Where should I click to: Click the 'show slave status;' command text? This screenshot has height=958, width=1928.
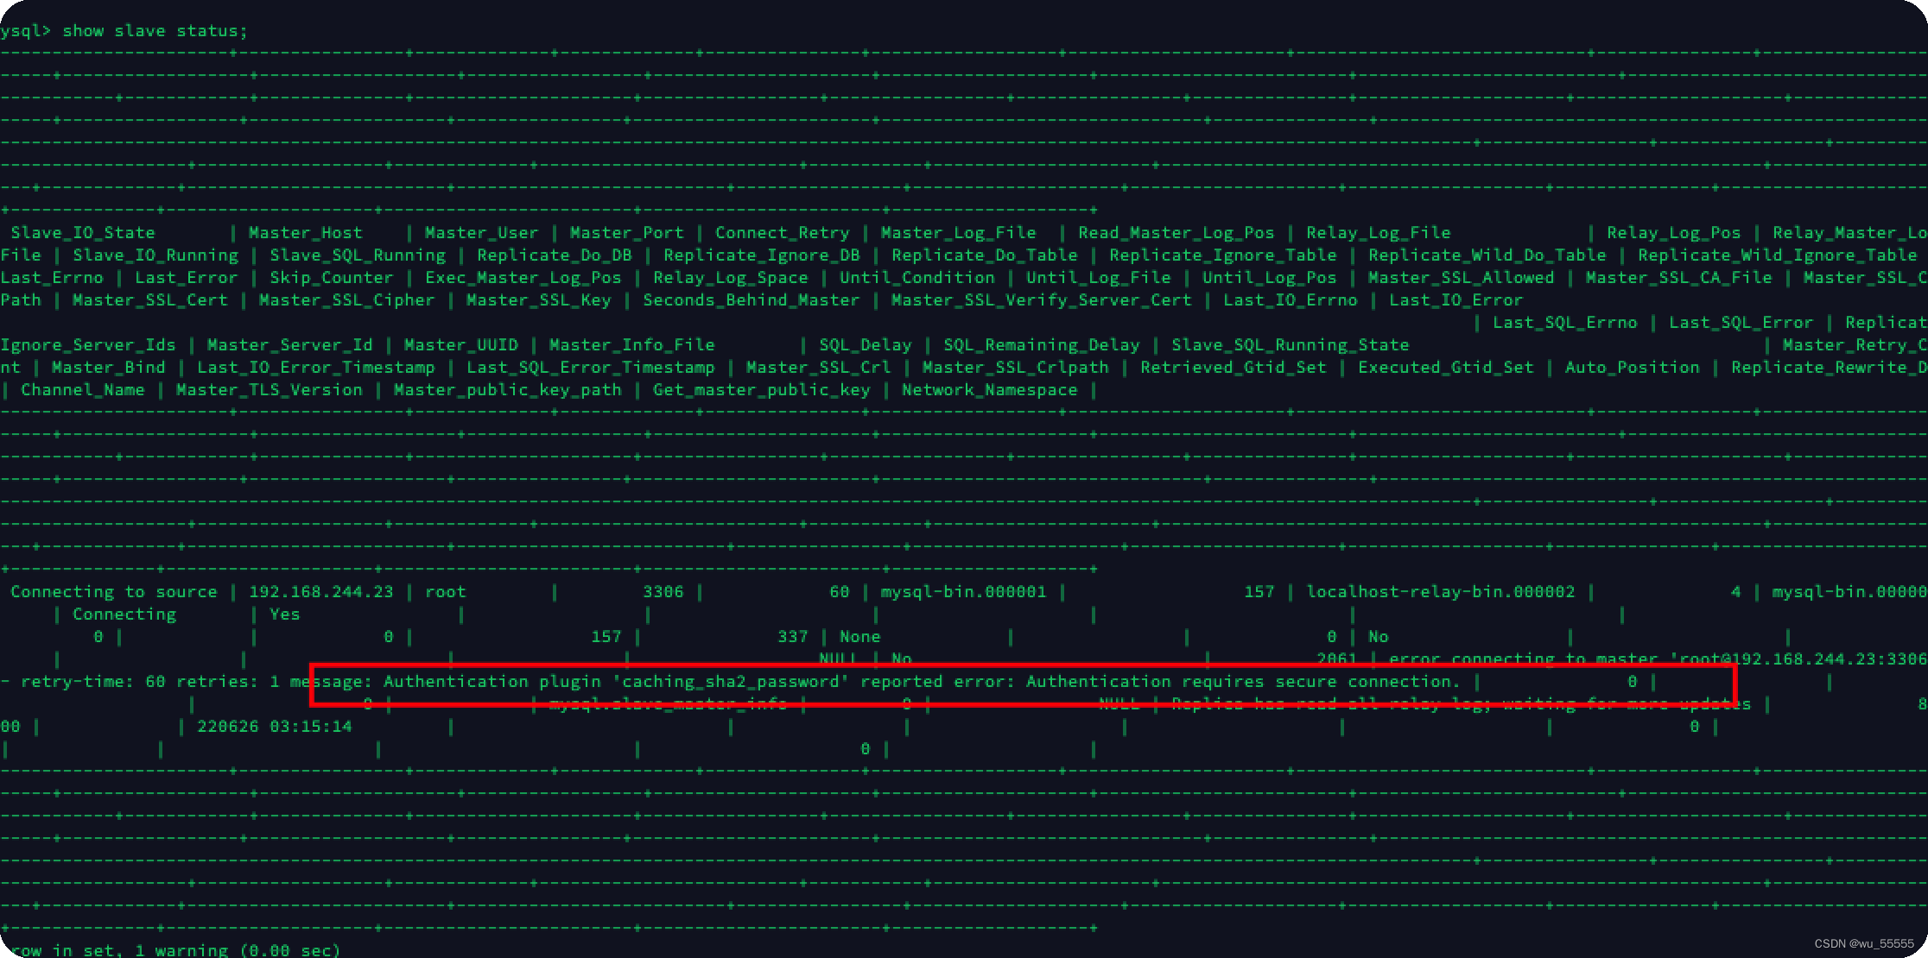pyautogui.click(x=155, y=31)
